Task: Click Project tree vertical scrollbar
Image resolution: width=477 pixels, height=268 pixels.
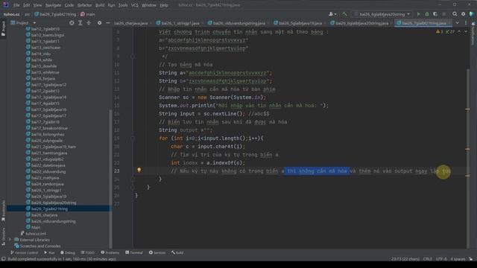Action: (111, 179)
